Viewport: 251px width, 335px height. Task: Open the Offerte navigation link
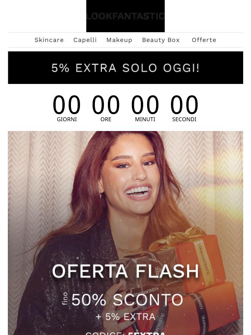click(204, 40)
